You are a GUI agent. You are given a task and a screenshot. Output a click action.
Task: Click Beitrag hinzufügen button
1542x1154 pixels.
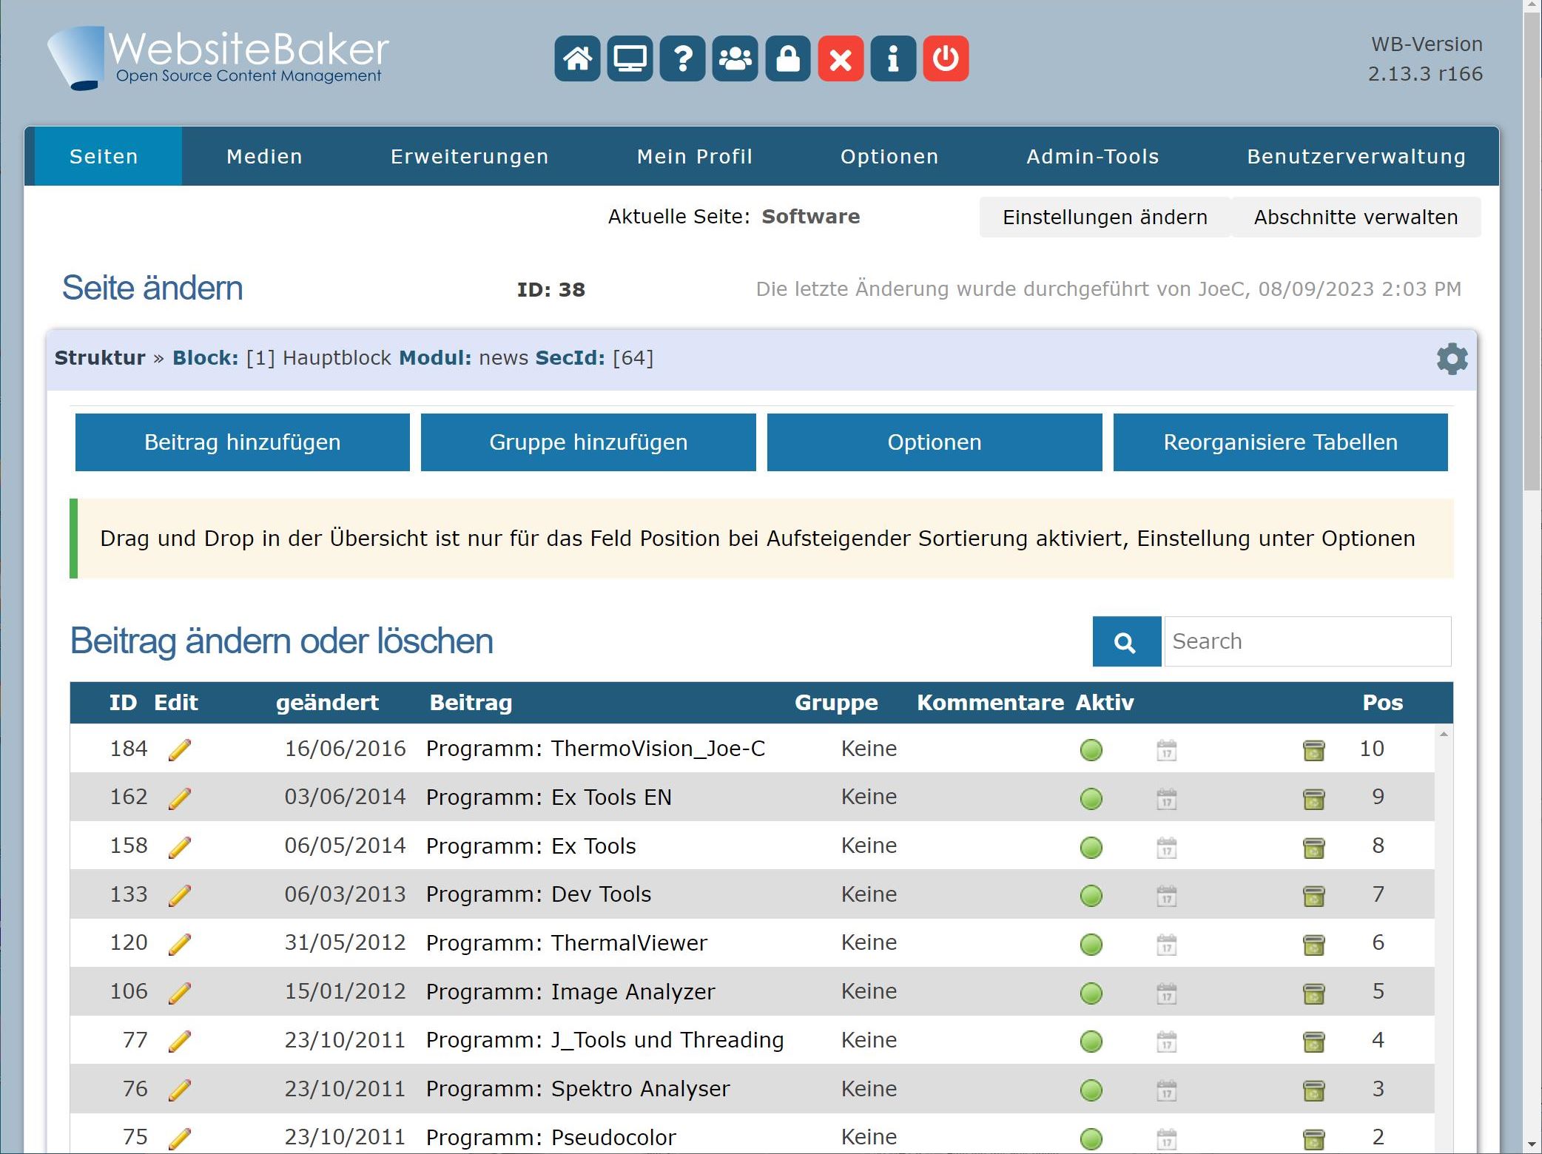point(243,442)
